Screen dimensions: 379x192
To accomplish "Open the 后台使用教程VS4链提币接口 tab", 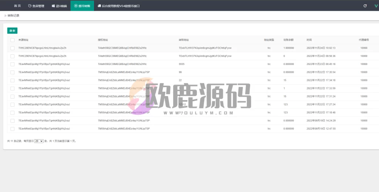I will click(x=118, y=6).
